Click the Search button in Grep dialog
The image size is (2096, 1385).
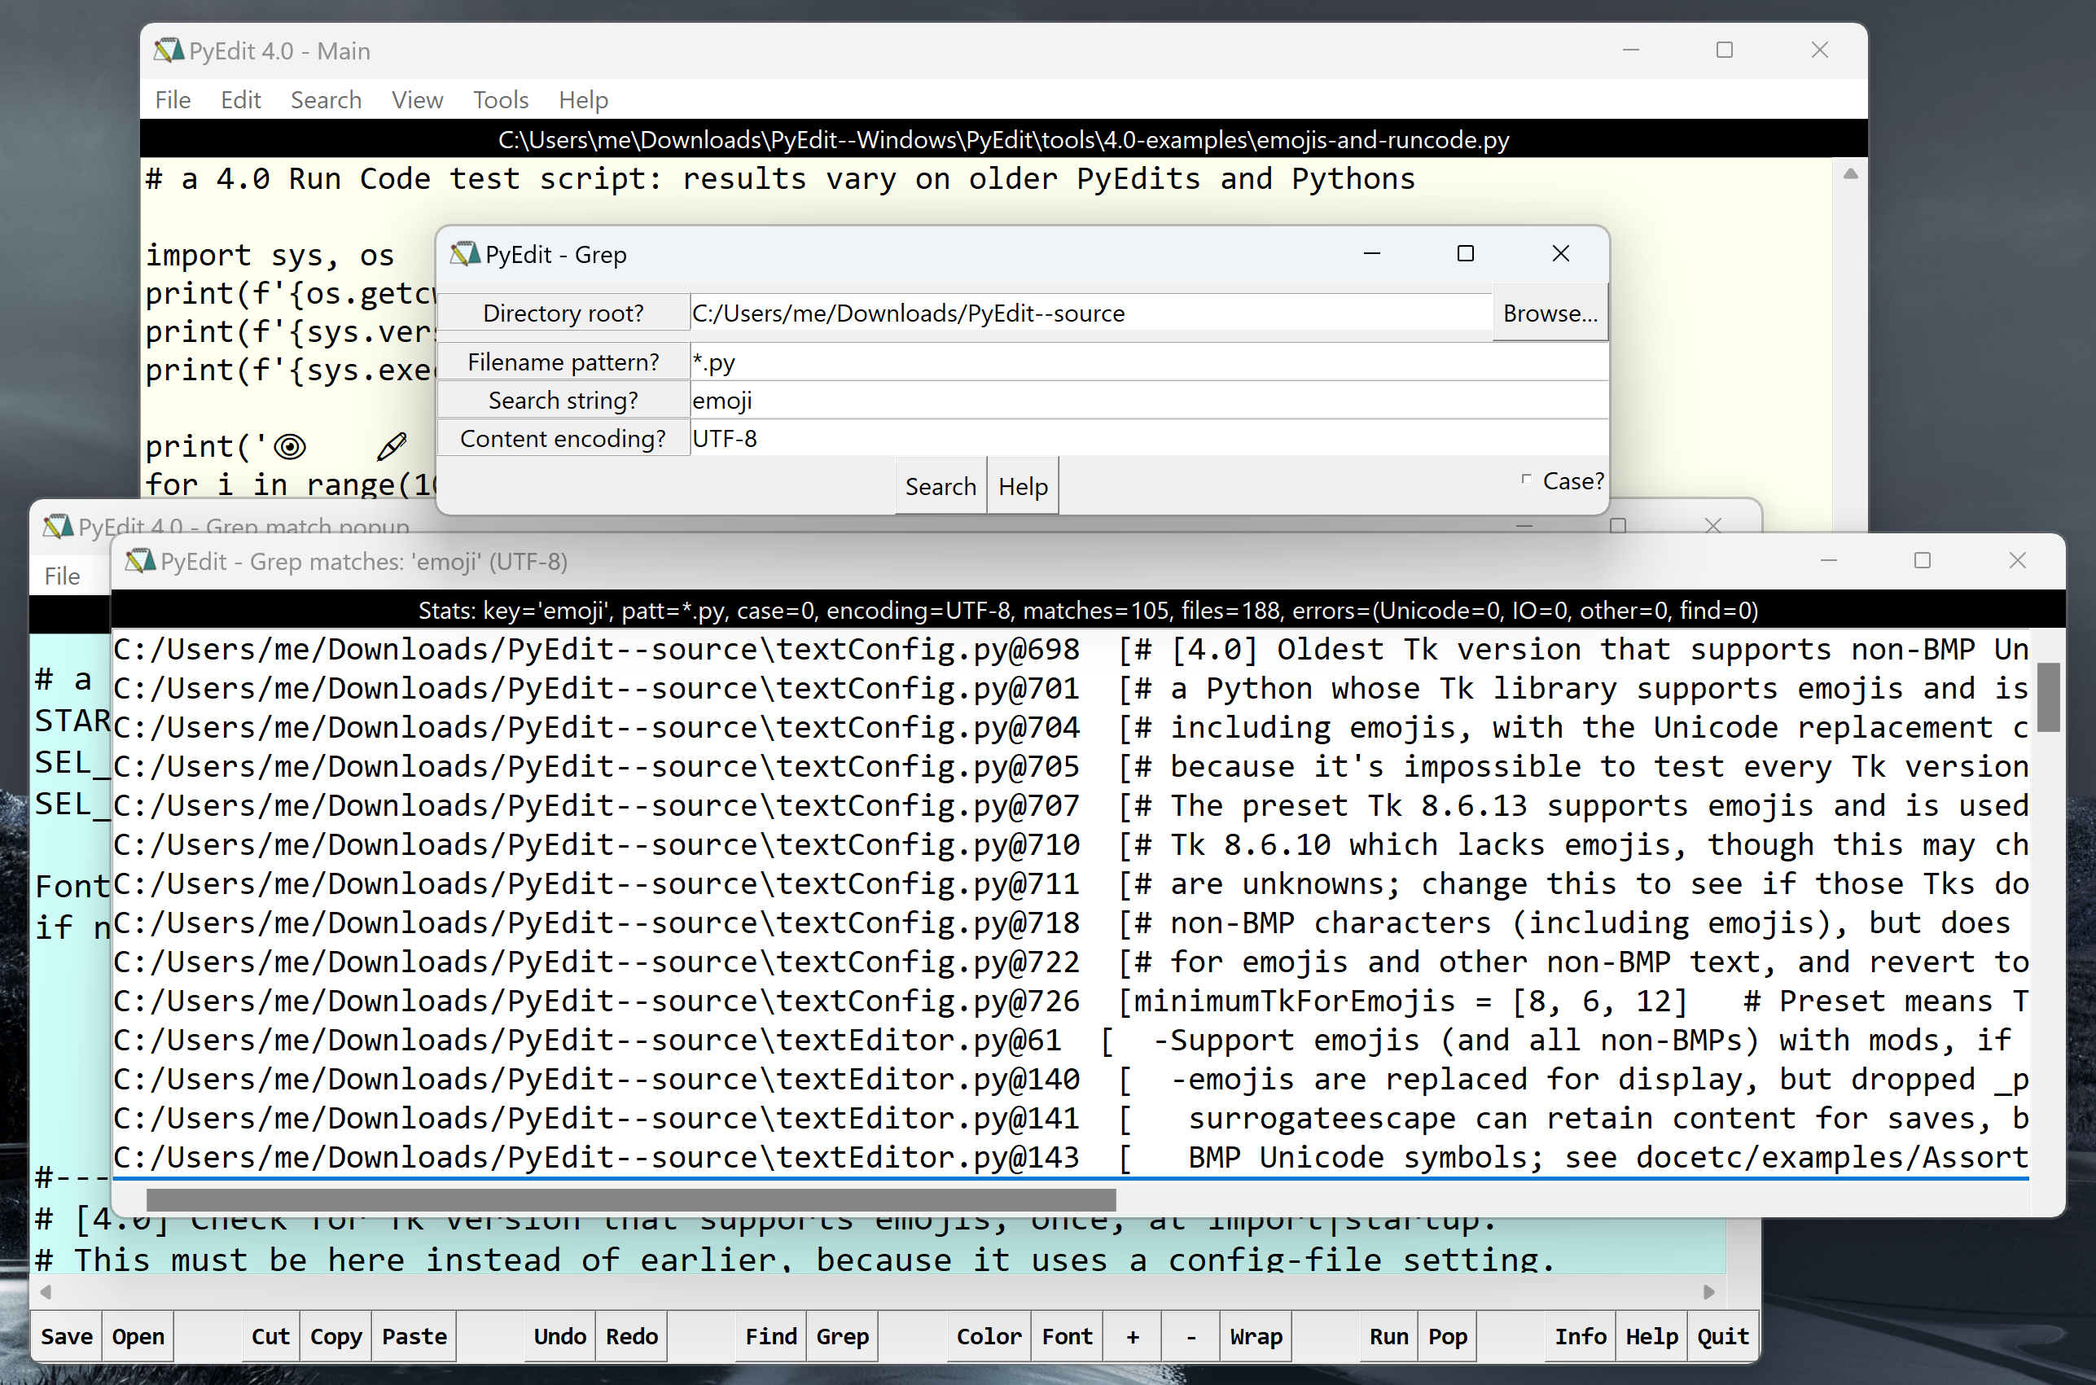(941, 486)
